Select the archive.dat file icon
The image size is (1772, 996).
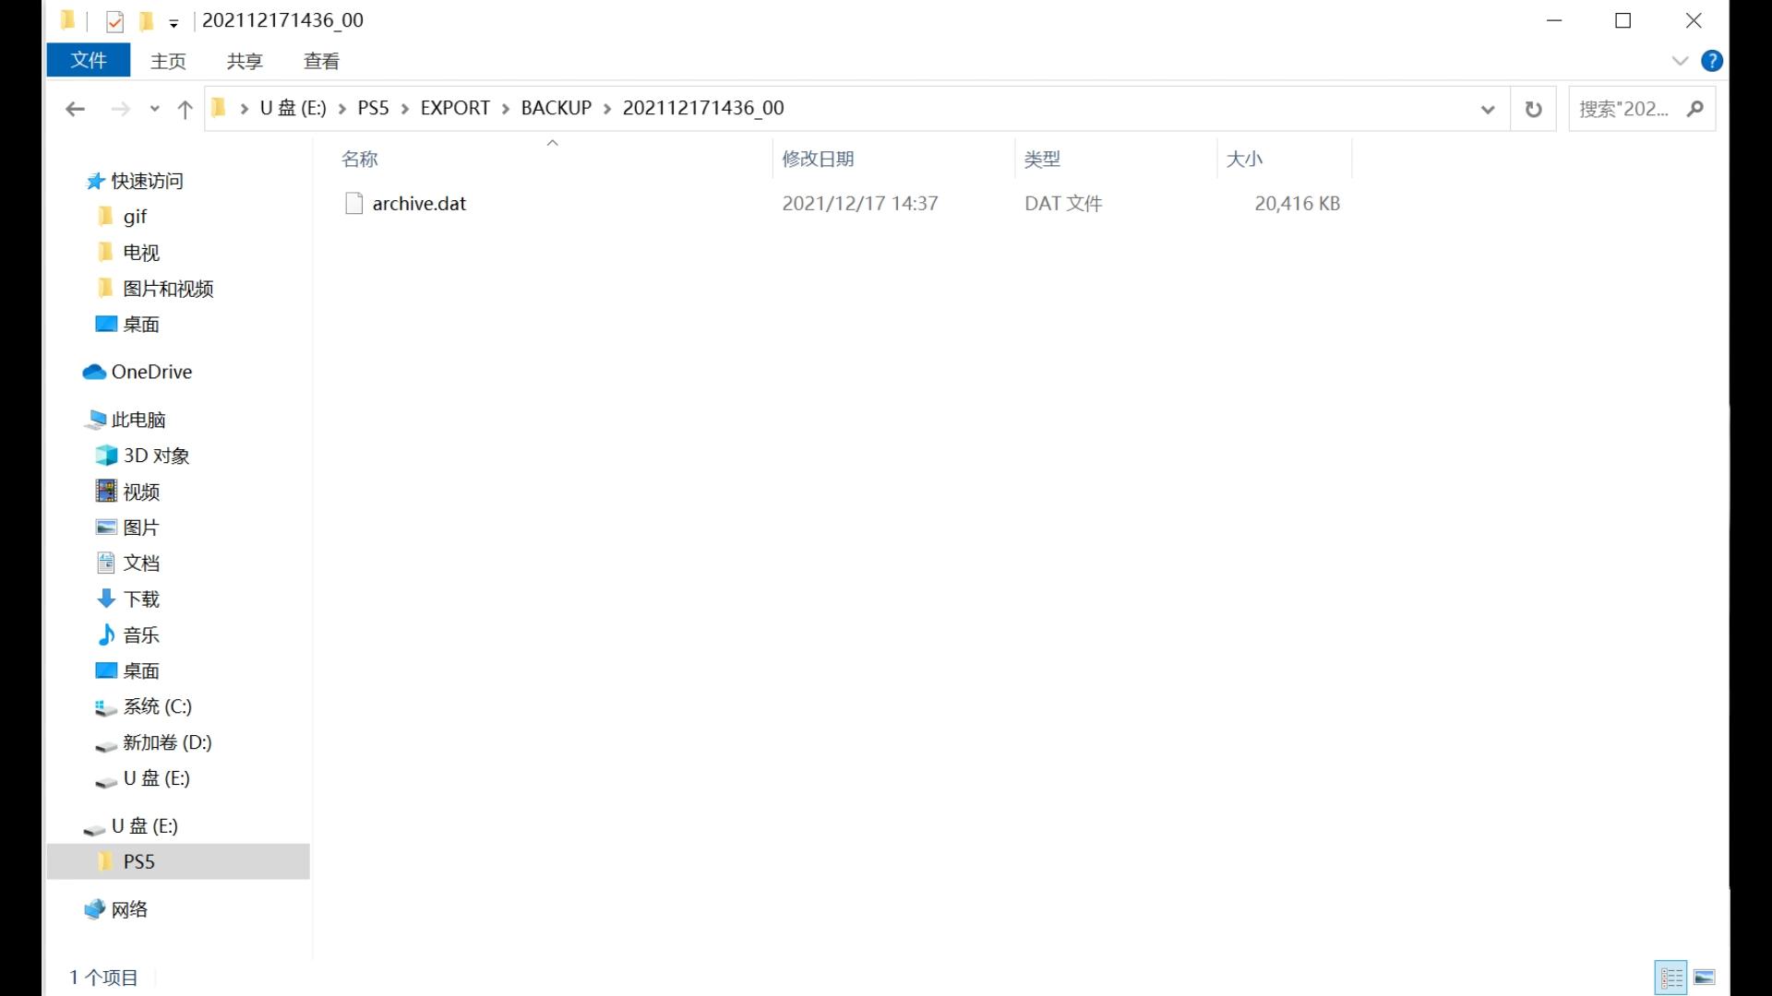(x=353, y=203)
